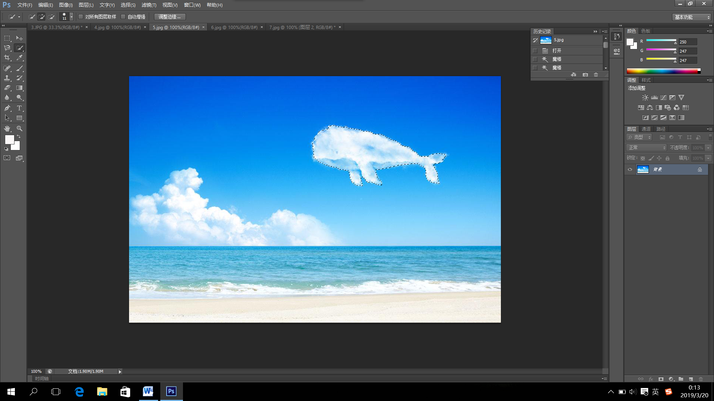
Task: Select the Clone Stamp tool
Action: pyautogui.click(x=7, y=78)
